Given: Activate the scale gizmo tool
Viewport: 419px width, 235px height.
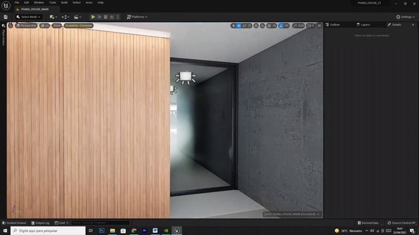Looking at the screenshot, I should click(249, 25).
